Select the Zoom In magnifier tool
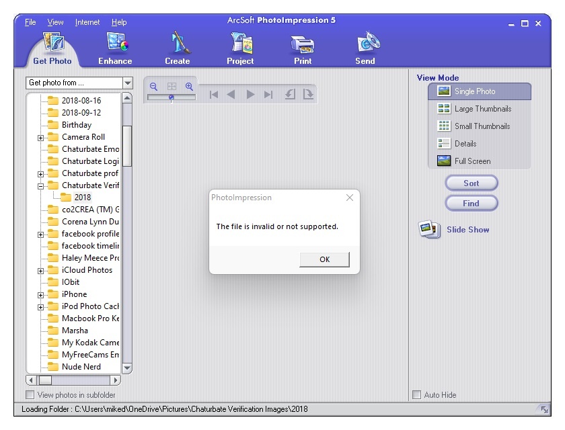The width and height of the screenshot is (565, 430). click(x=189, y=87)
